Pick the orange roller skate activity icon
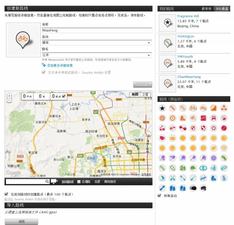This screenshot has height=225, width=234. pos(183,118)
